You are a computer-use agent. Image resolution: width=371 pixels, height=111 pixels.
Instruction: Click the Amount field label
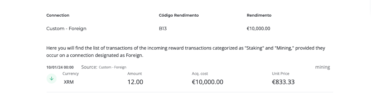tap(135, 74)
